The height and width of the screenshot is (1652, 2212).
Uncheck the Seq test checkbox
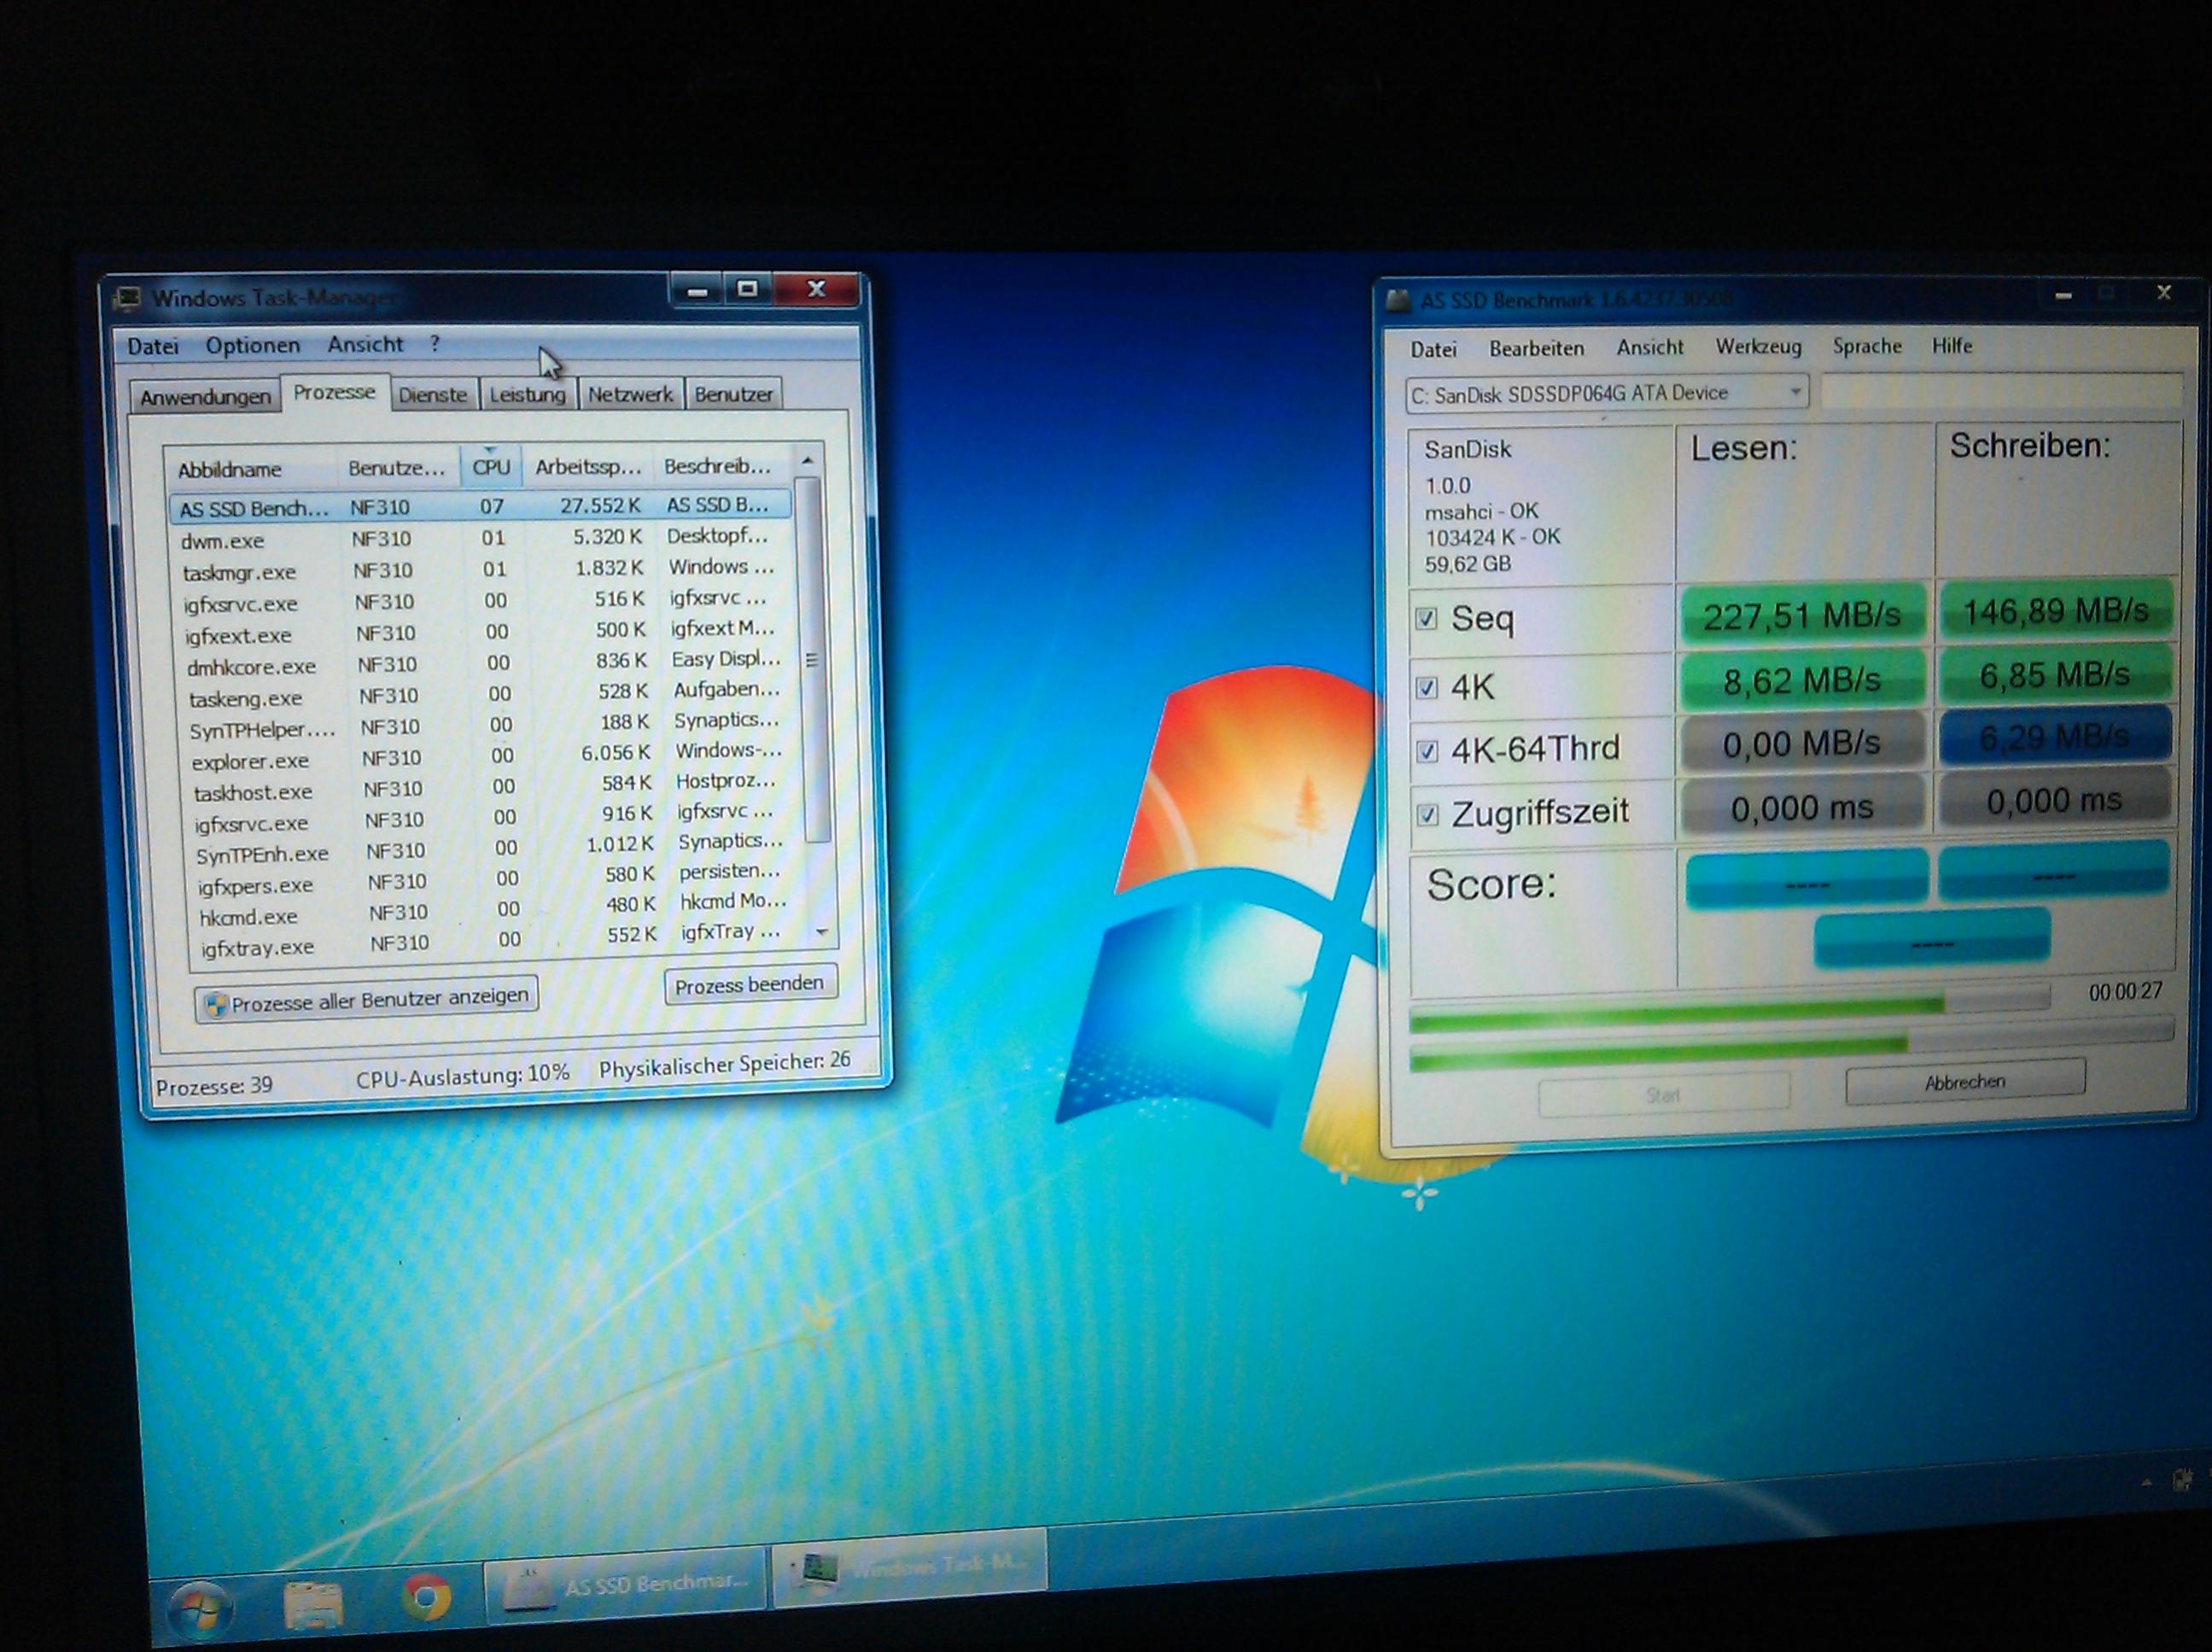[x=1426, y=619]
